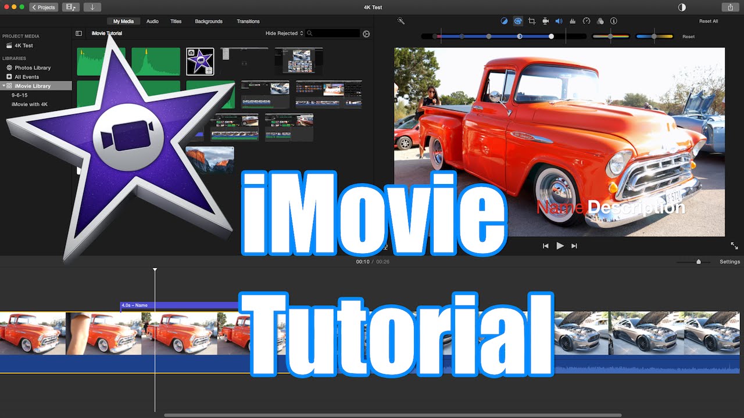Open Clip Filter and Audio Effects

[600, 21]
